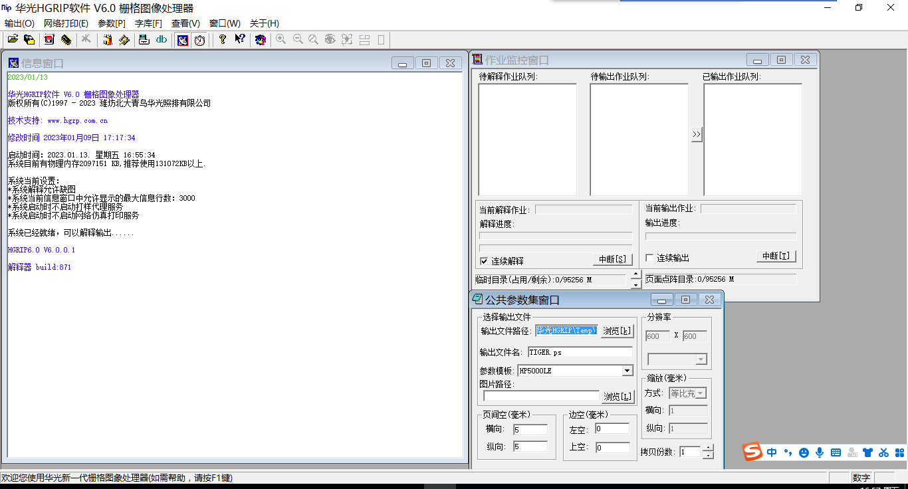908x489 pixels.
Task: Click the open folder toolbar icon
Action: (13, 40)
